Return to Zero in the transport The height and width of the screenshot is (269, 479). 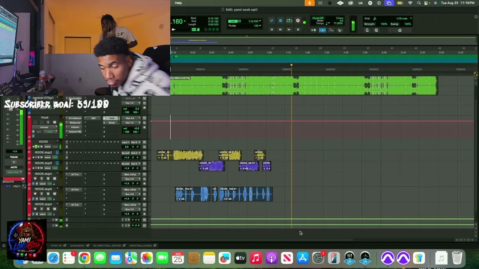coord(272,30)
